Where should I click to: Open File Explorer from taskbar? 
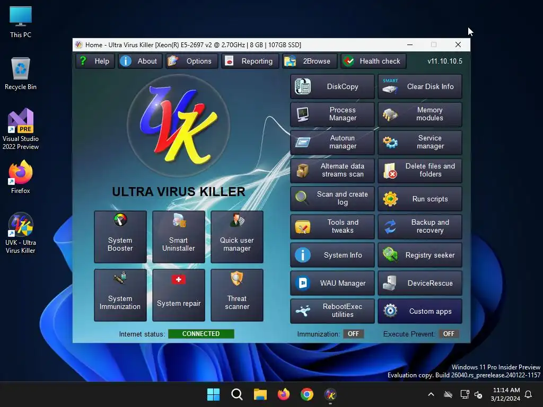(260, 394)
